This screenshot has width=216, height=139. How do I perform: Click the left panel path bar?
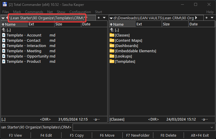(48, 18)
